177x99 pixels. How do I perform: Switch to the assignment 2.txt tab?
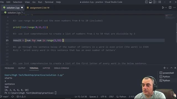[x=40, y=8]
